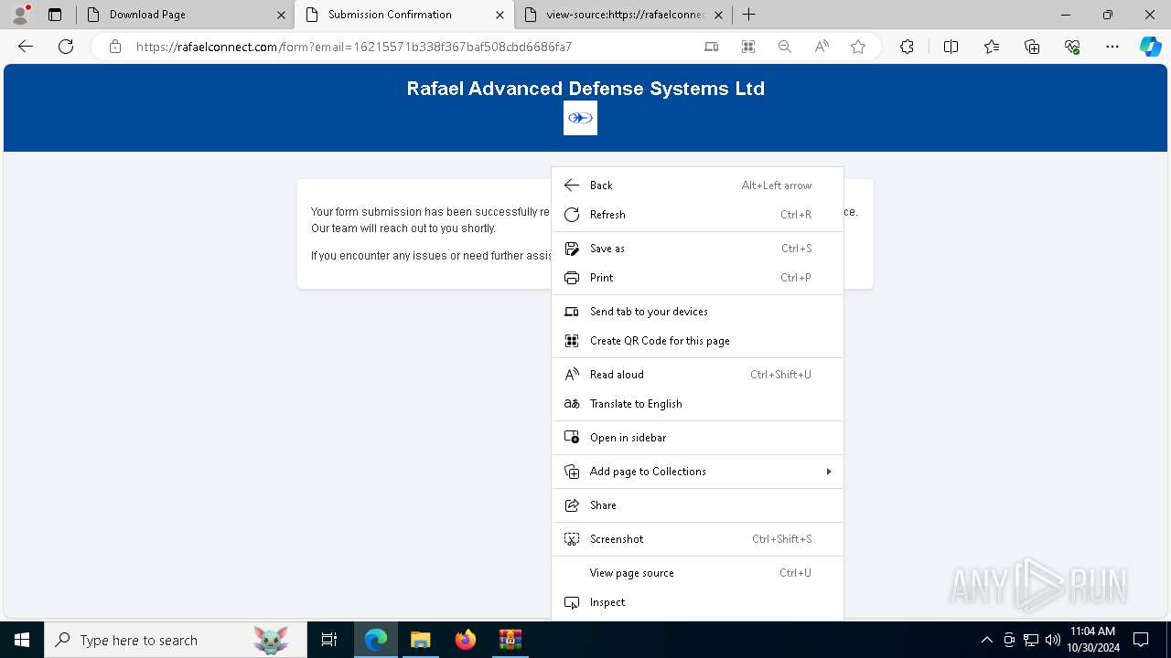Open the profile avatar in the title bar
This screenshot has height=658, width=1171.
click(x=20, y=15)
